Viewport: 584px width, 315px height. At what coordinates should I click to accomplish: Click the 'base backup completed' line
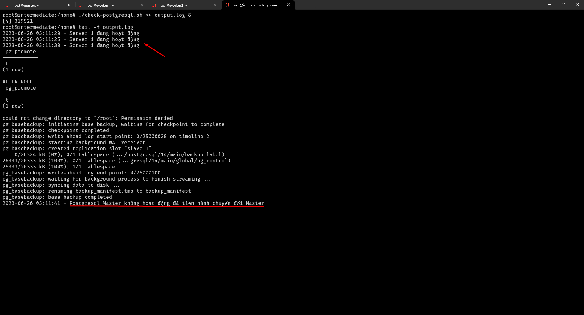[57, 197]
